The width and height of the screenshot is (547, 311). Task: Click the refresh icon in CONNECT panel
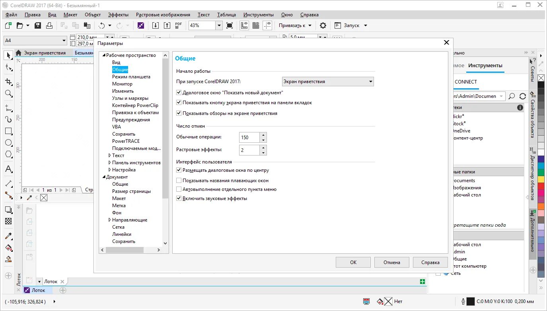pos(523,96)
